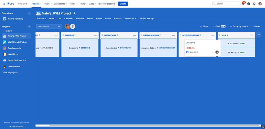Open the Filters dropdown
This screenshot has width=265, height=129.
[47, 4]
